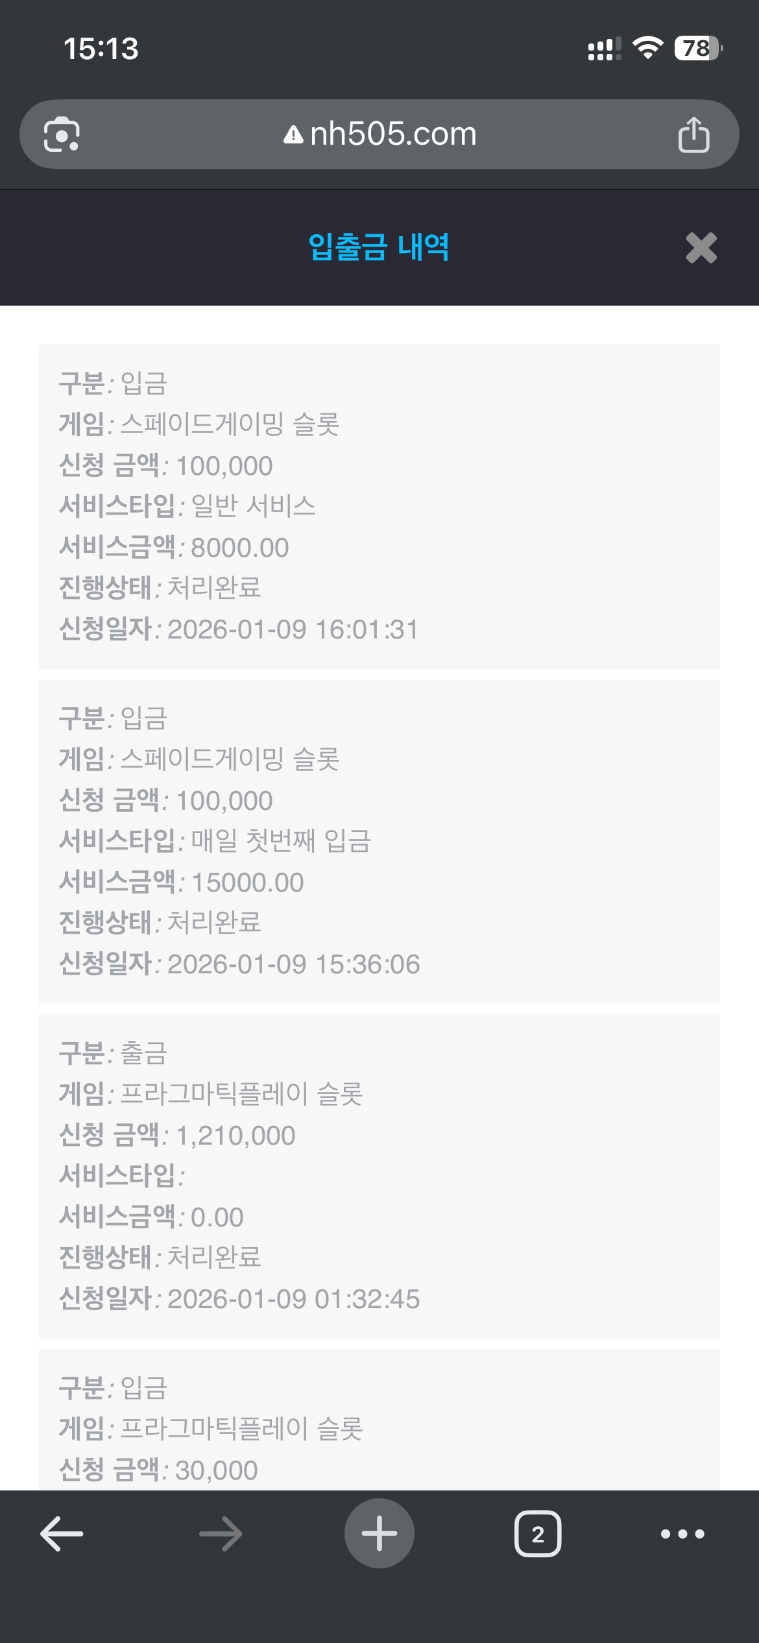Open the tab switcher showing 2 tabs
Screen dimensions: 759x1643
538,1534
